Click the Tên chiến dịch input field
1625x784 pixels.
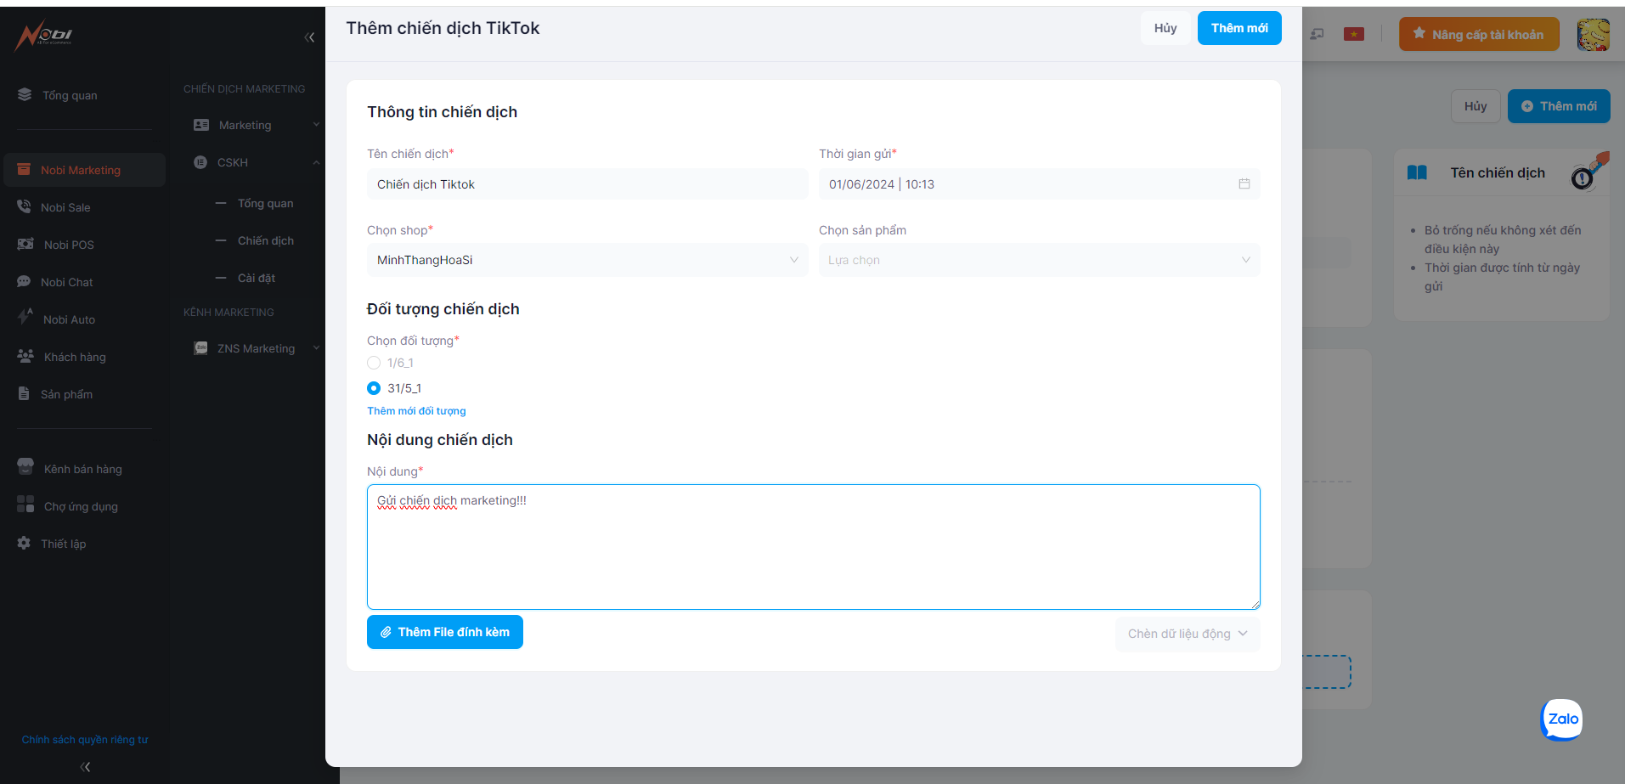tap(587, 184)
